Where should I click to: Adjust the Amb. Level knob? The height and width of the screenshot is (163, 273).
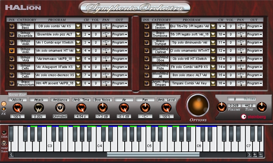[166, 108]
